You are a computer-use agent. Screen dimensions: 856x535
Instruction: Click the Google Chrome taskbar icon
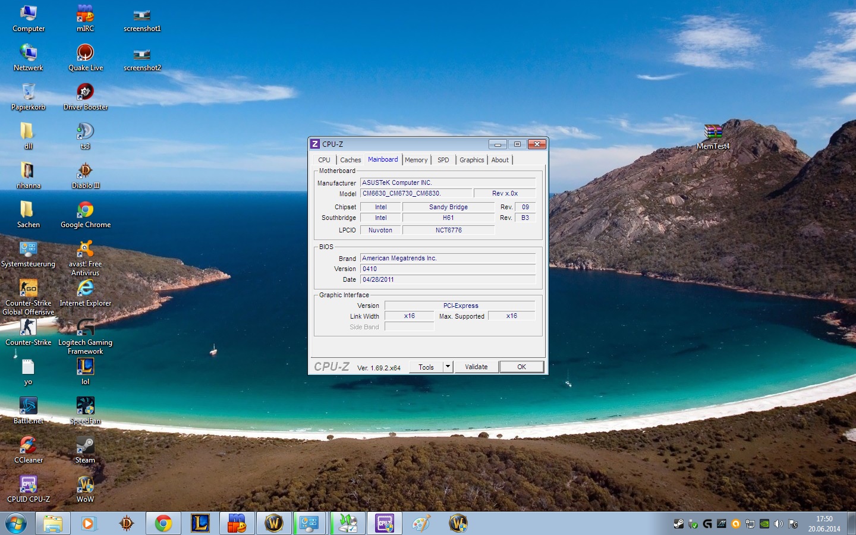[163, 523]
